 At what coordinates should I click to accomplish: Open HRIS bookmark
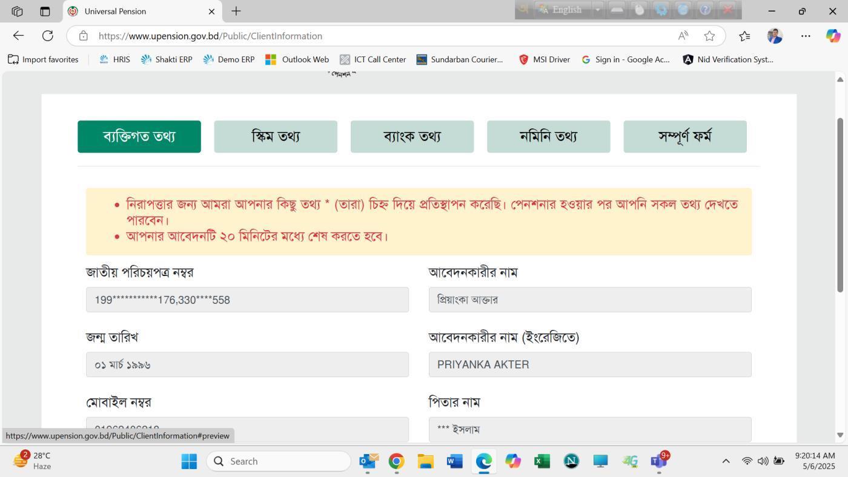[x=114, y=59]
